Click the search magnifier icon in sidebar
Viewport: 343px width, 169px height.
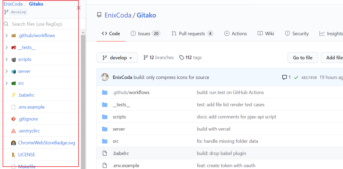6,24
